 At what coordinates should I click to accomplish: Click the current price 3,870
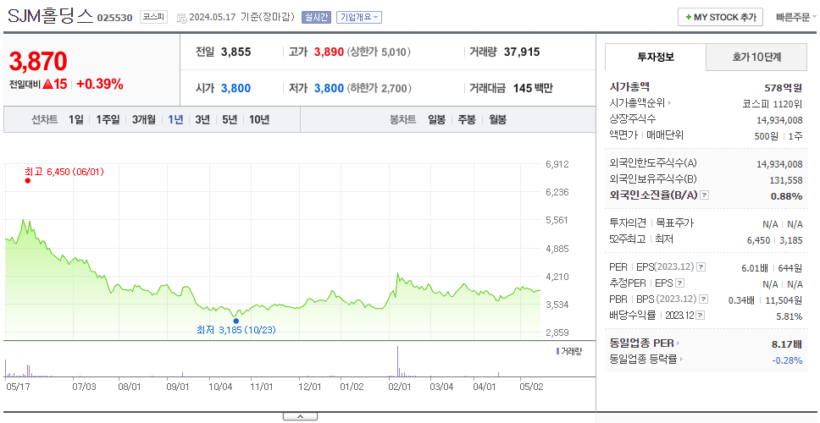(x=38, y=61)
